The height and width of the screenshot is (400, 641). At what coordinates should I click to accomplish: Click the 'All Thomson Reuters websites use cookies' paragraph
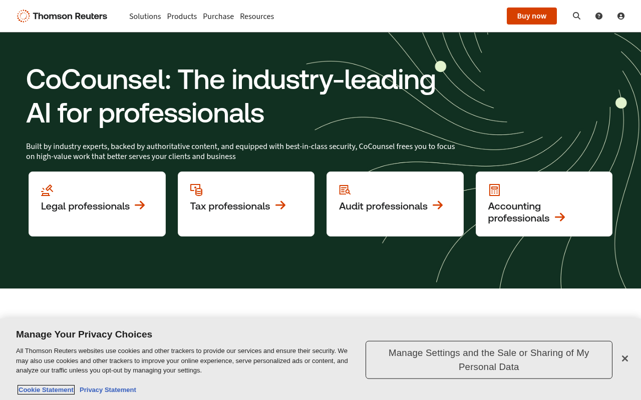(x=182, y=360)
